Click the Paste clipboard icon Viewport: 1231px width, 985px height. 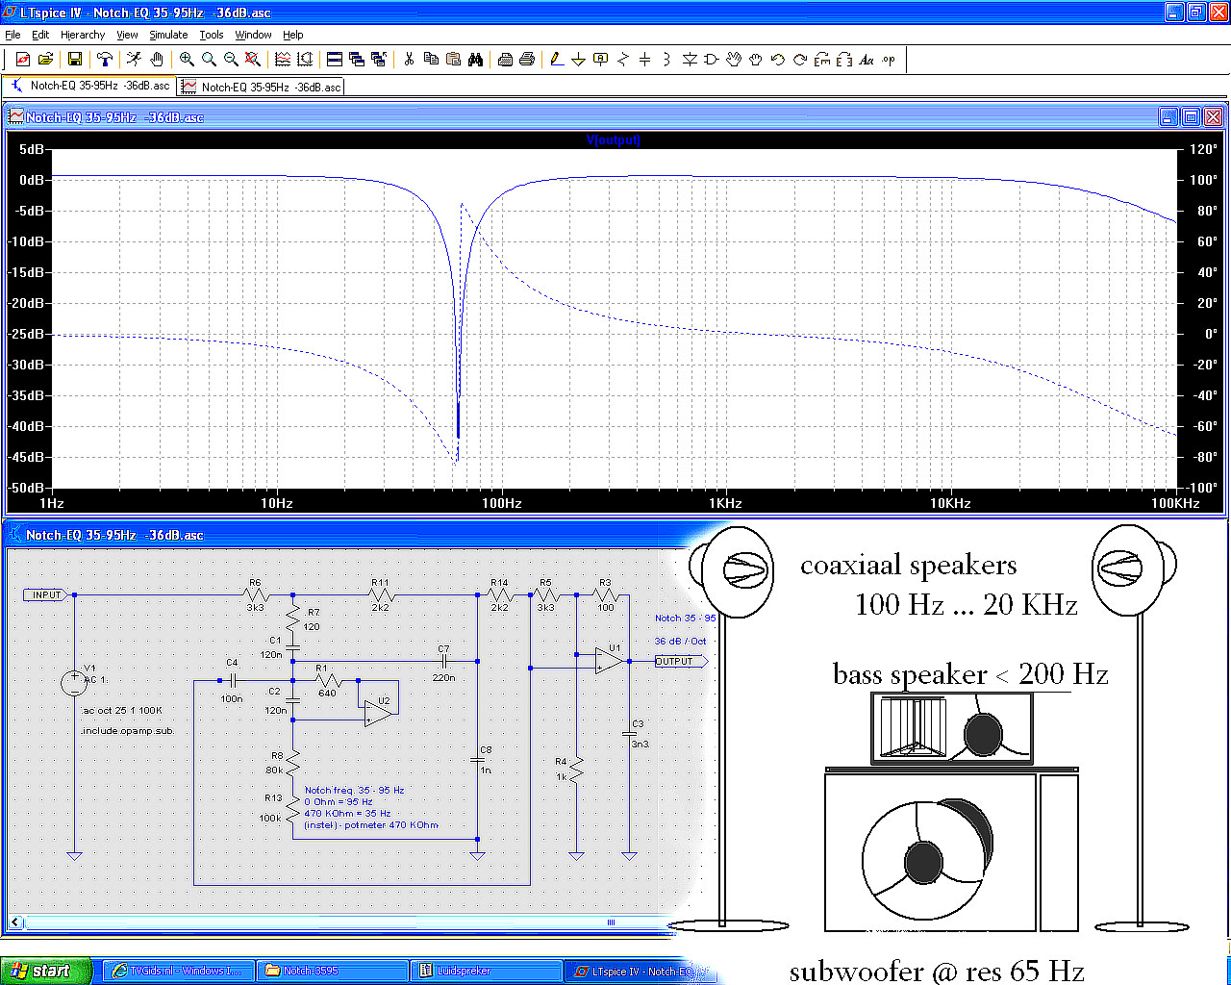453,60
